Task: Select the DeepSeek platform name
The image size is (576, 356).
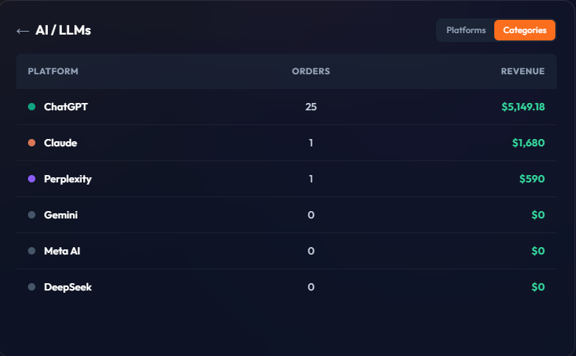Action: point(68,287)
